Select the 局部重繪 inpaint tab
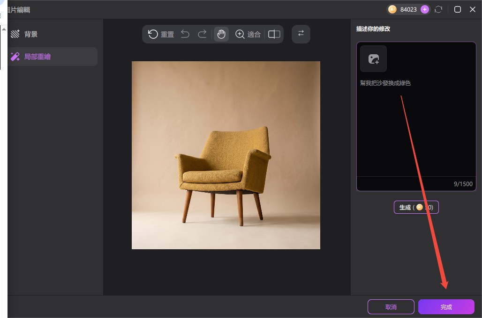This screenshot has width=482, height=318. click(53, 57)
